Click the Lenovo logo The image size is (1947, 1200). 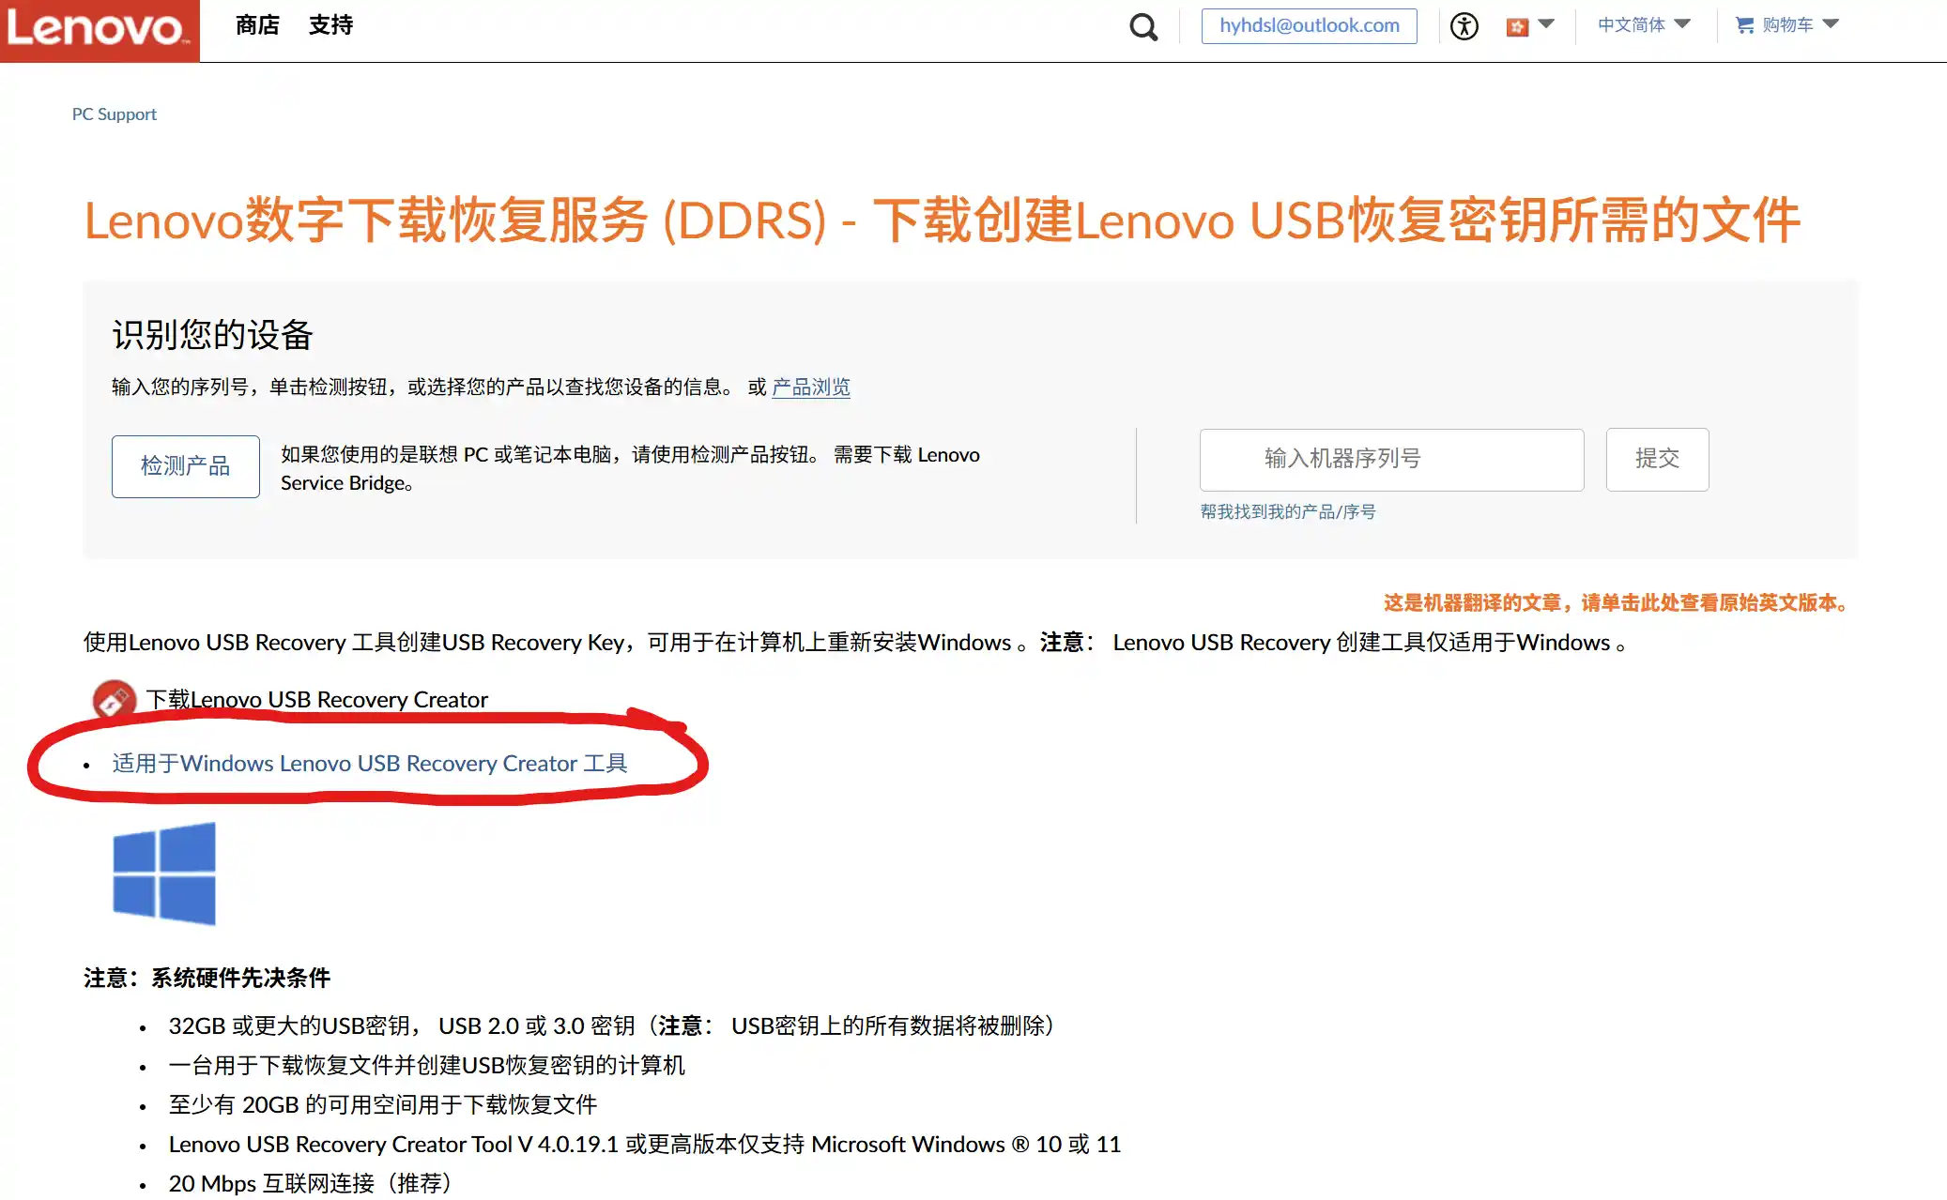pos(99,30)
